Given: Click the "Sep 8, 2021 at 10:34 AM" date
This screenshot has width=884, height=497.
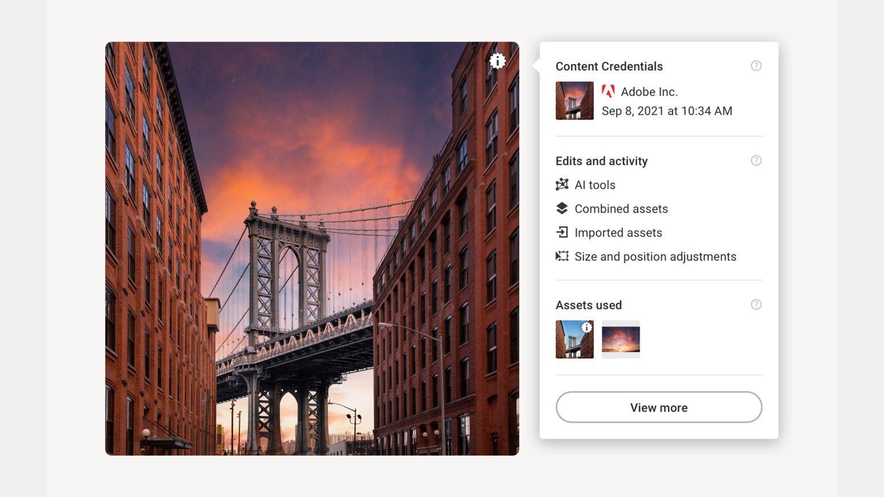Looking at the screenshot, I should click(x=667, y=111).
